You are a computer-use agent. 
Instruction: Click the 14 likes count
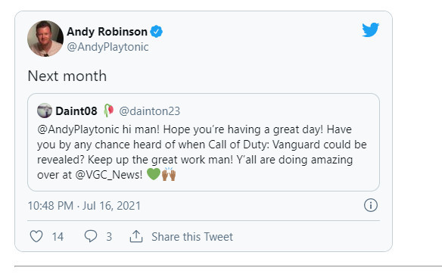[58, 237]
